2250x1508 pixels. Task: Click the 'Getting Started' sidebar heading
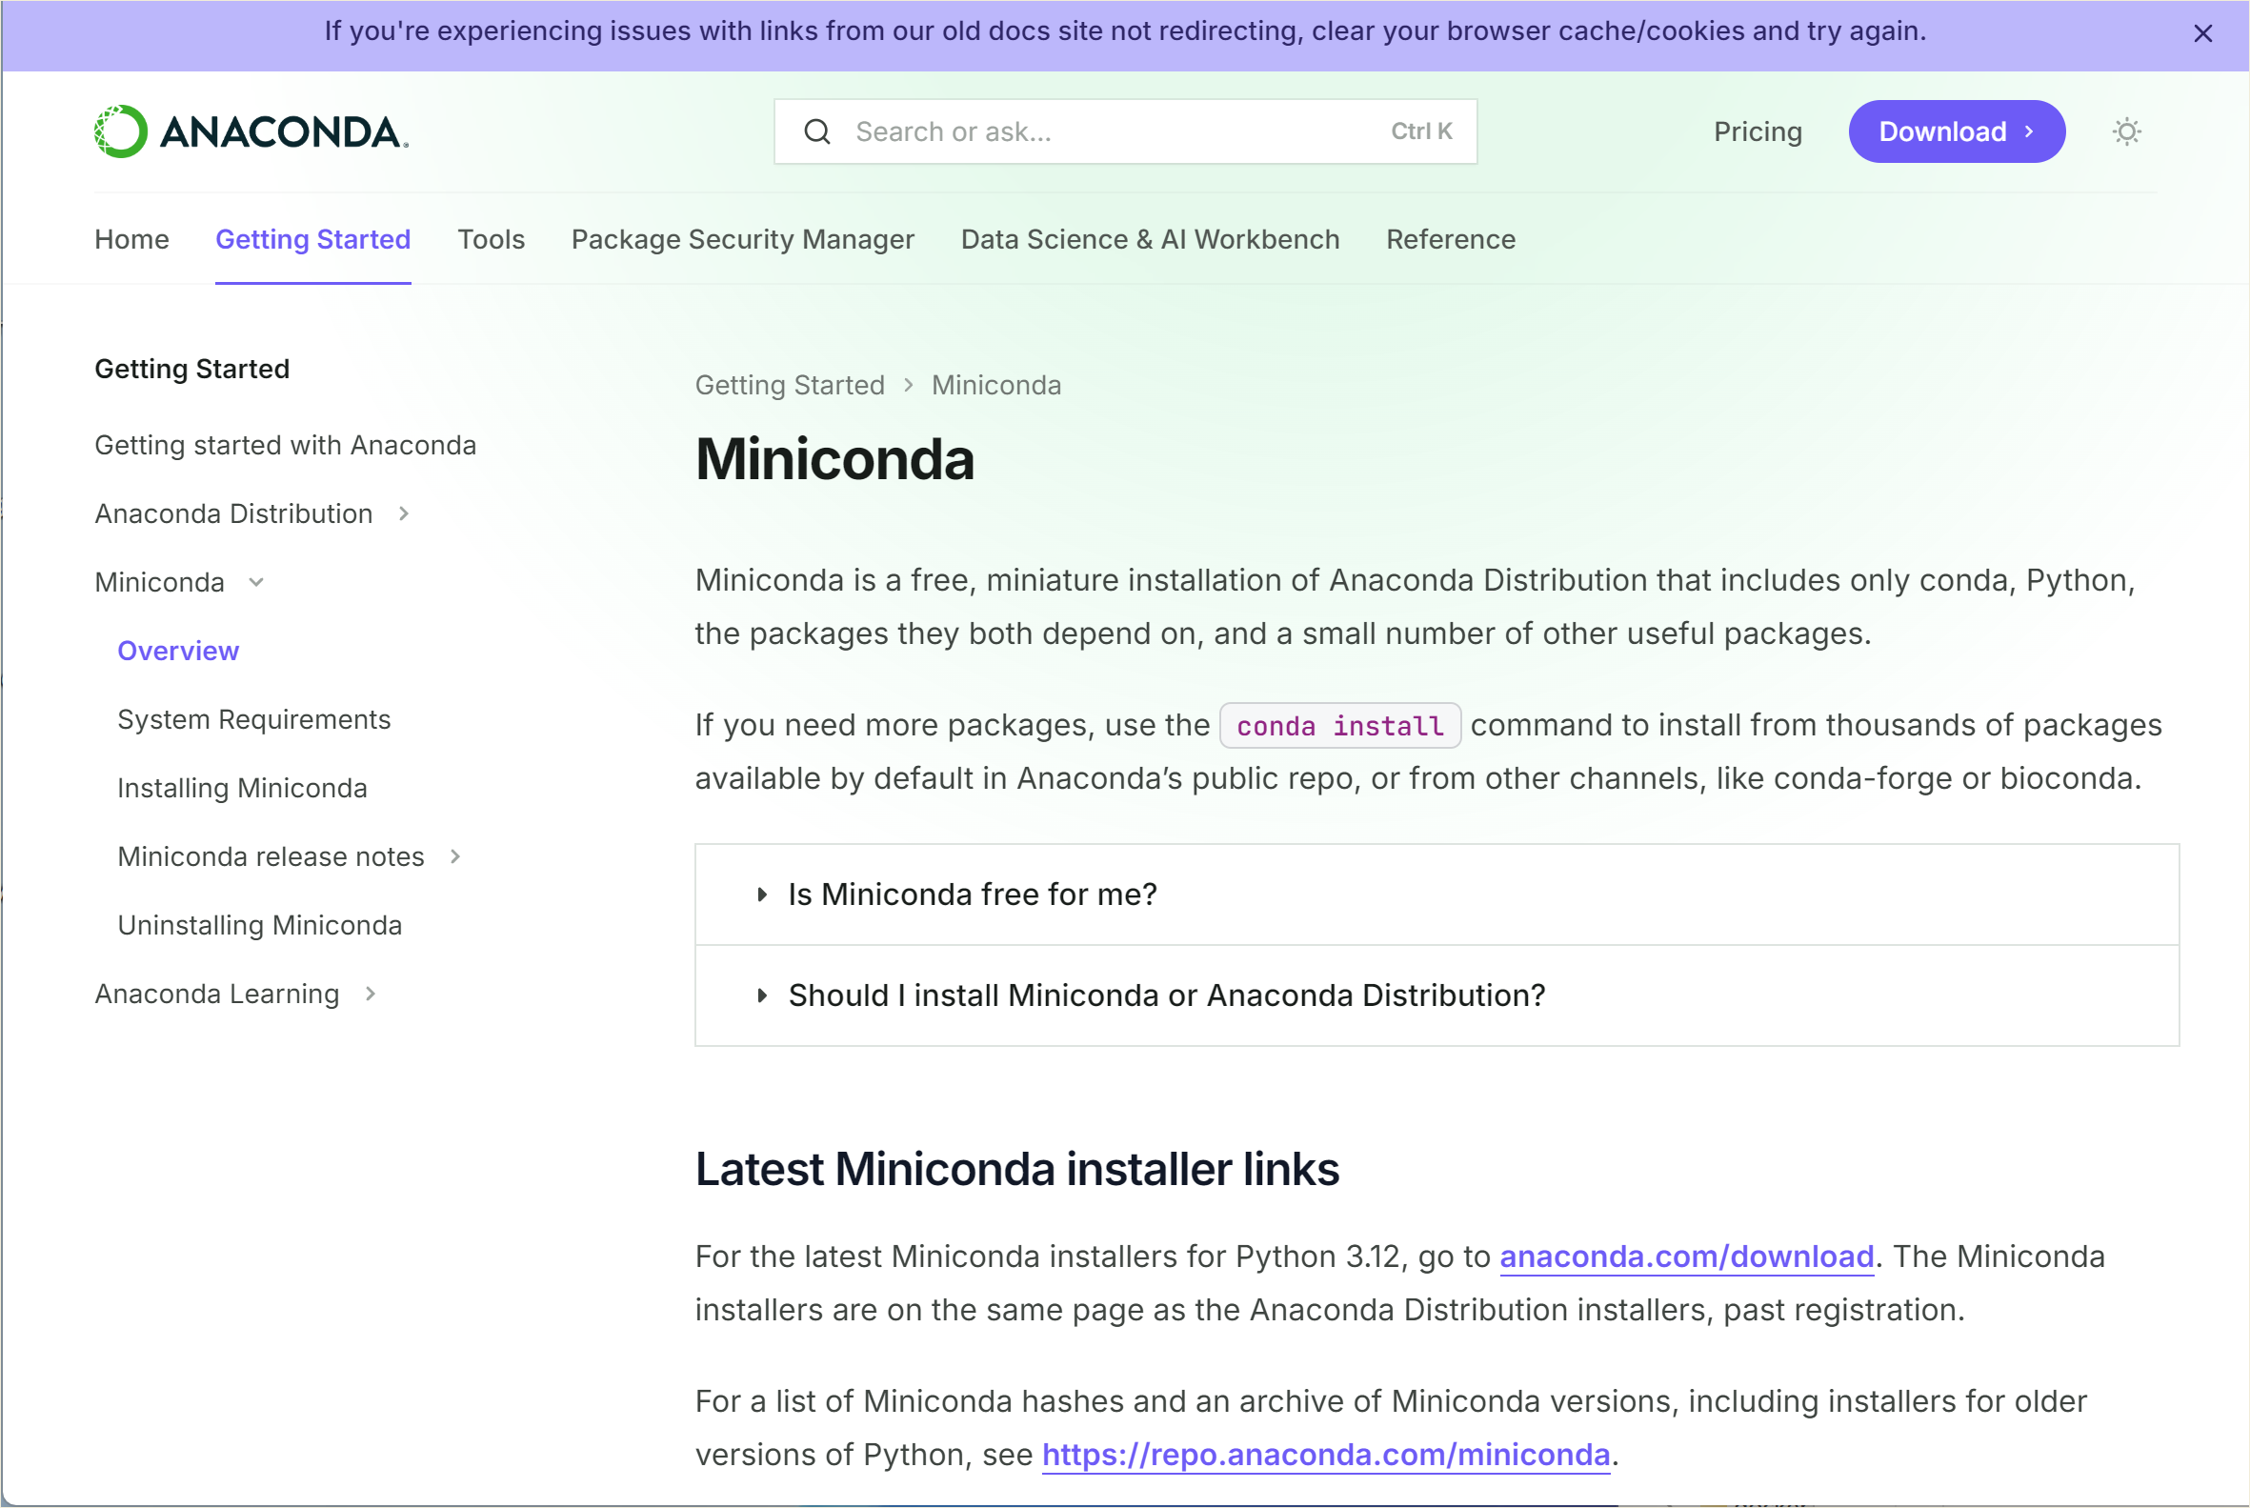click(192, 370)
